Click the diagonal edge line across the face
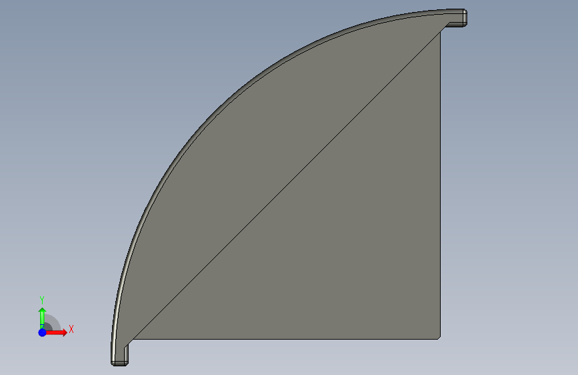578x375 pixels. pos(287,185)
